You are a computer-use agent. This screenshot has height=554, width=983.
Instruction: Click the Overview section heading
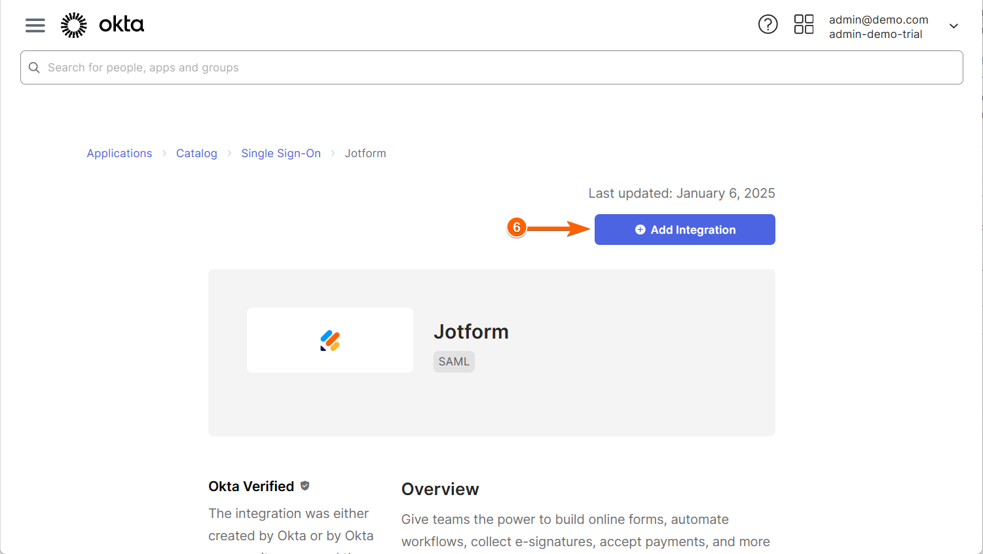coord(440,489)
